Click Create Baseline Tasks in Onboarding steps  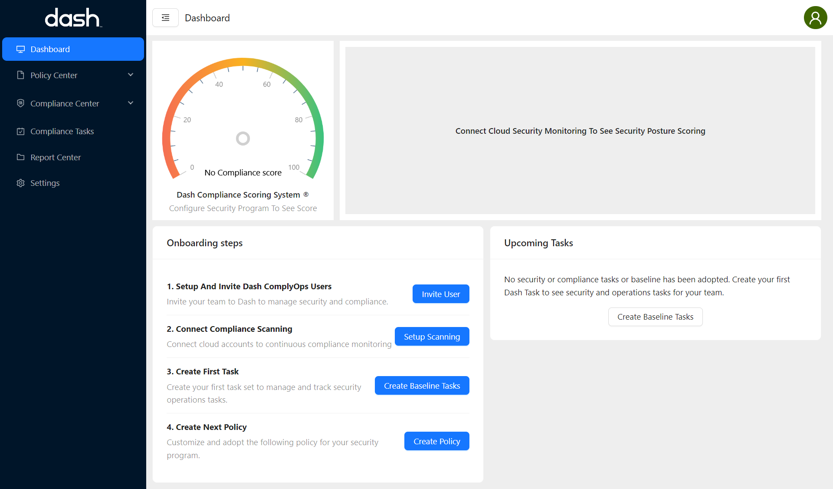[x=422, y=386]
